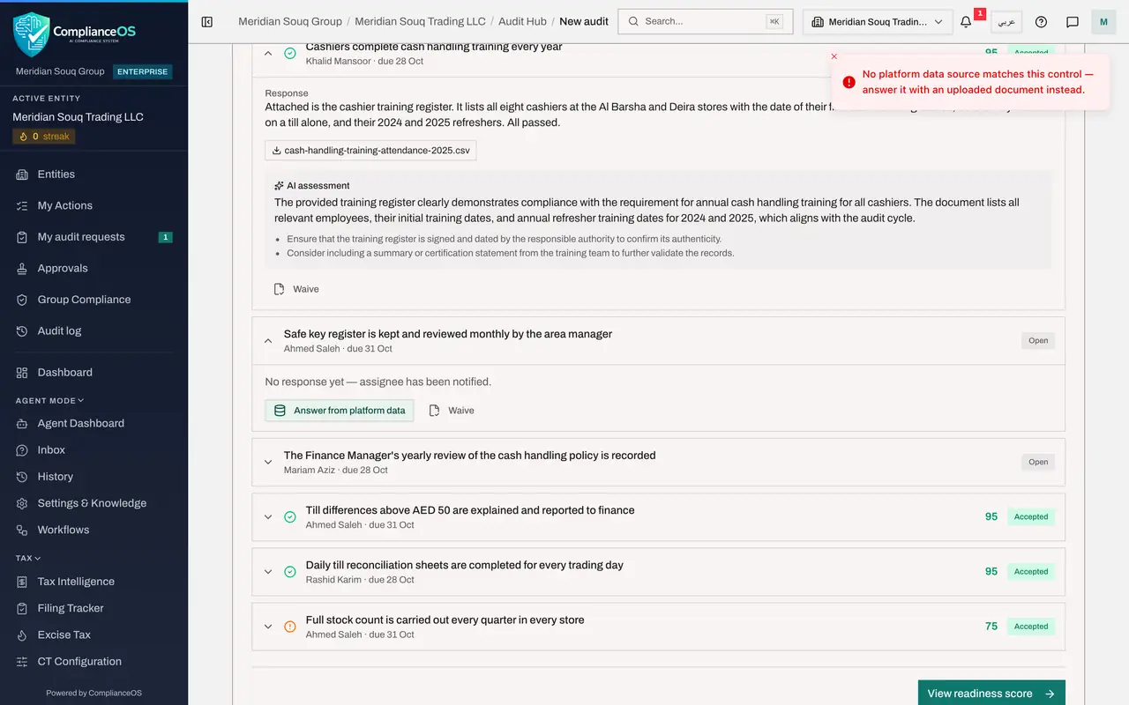Click Answer from platform data
Screen dimensions: 1129x705
(x=340, y=411)
